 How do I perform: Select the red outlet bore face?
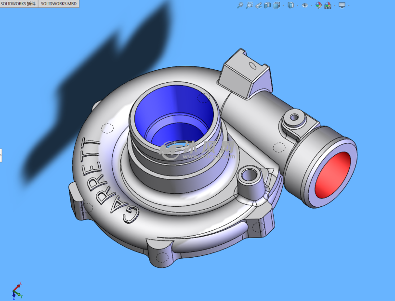332,175
